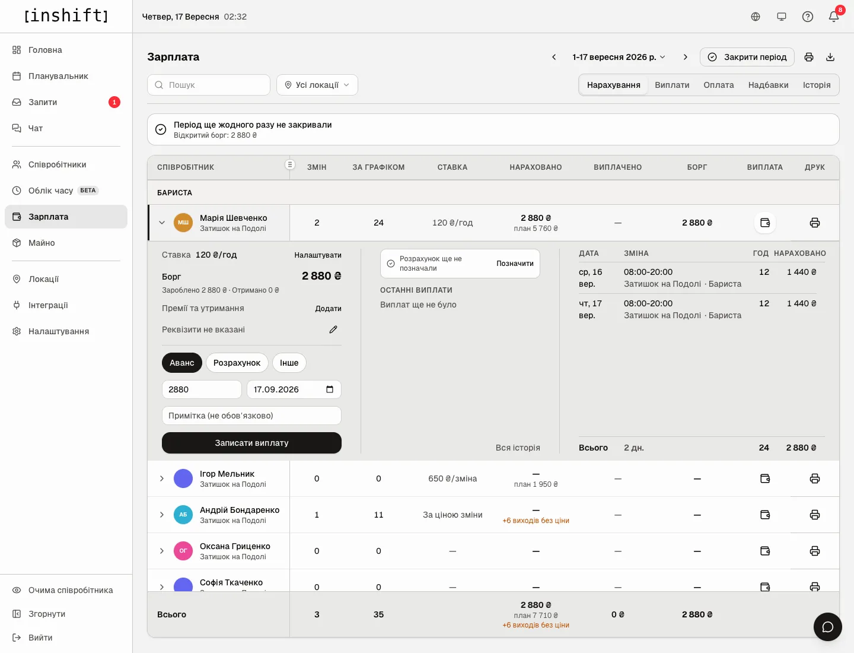The image size is (854, 653).
Task: Click the column settings grip icon
Action: [x=290, y=164]
